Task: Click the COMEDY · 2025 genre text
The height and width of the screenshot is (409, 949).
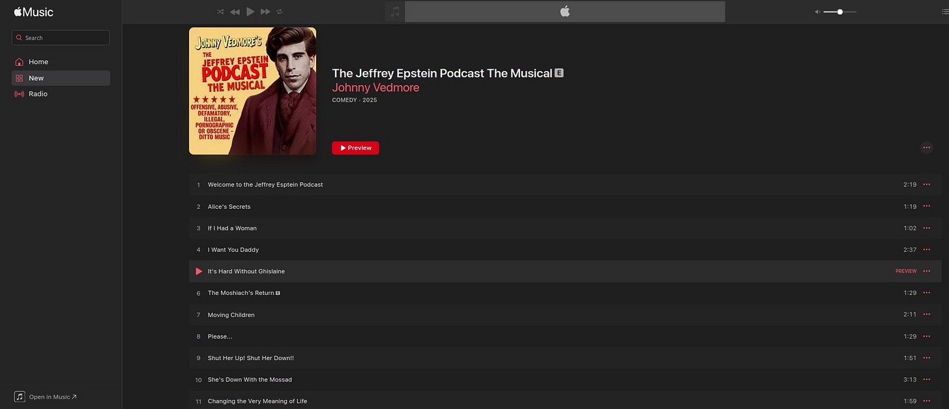Action: pos(355,100)
